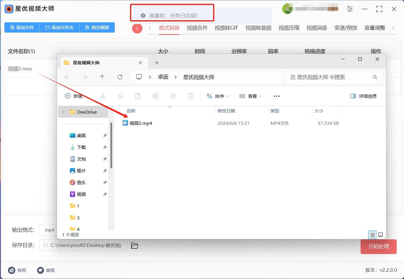Click 桌面 in the address breadcrumb
The image size is (404, 279).
pyautogui.click(x=163, y=77)
